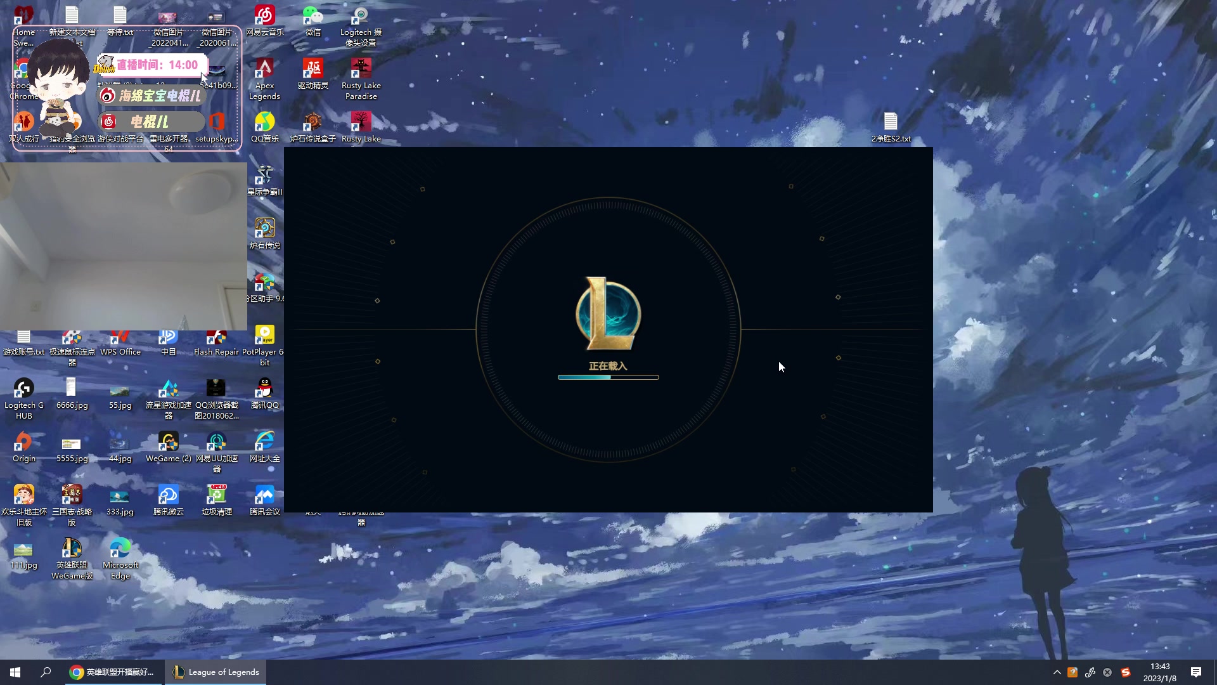The height and width of the screenshot is (685, 1217).
Task: Select the 垃圾清理 desktop icon
Action: (x=217, y=500)
